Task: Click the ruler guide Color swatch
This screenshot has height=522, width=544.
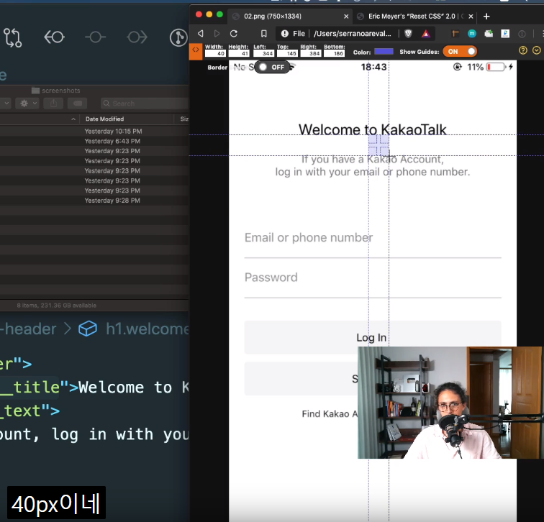Action: [x=384, y=52]
